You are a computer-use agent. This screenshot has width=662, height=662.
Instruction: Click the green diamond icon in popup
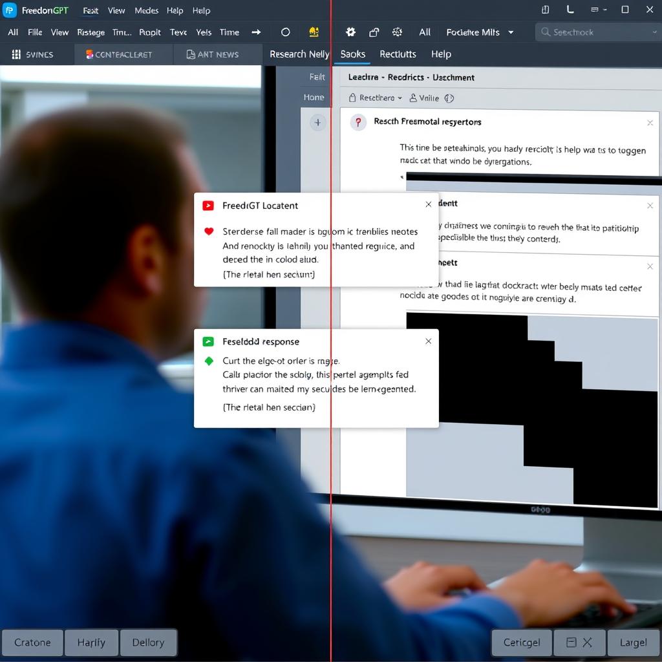click(209, 361)
